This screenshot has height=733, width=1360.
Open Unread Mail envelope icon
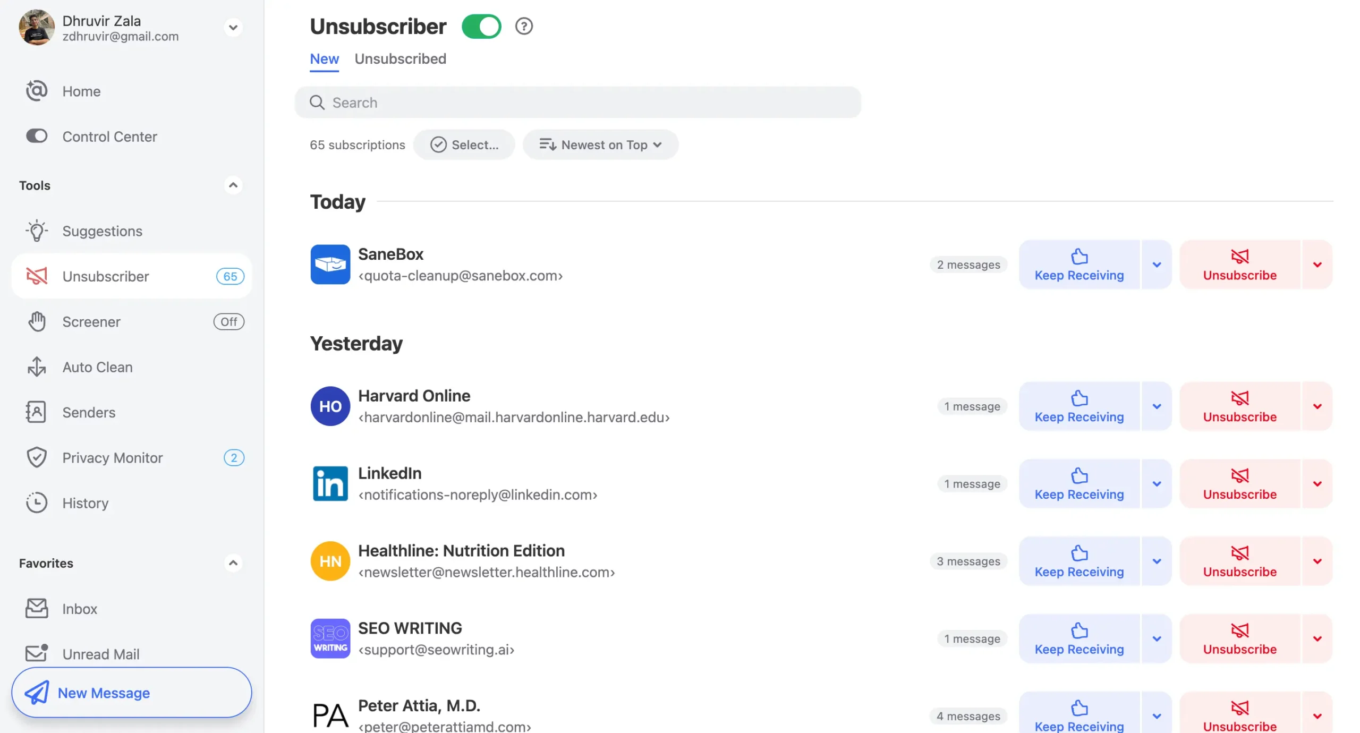[37, 653]
